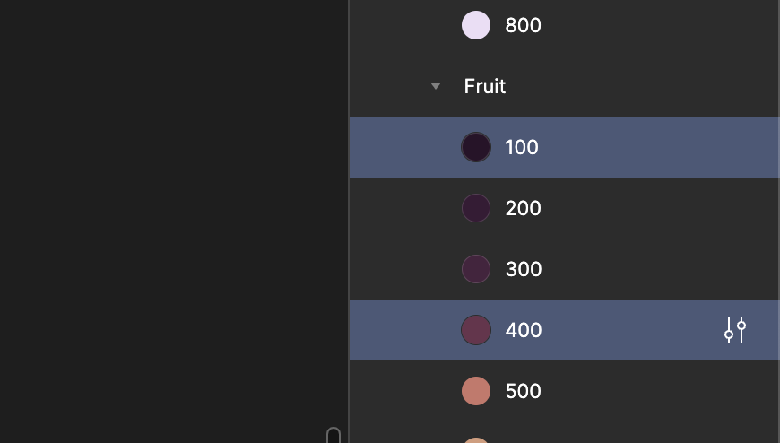Screen dimensions: 780x443
Task: Open edit style sliders icon on 400 row
Action: tap(735, 330)
